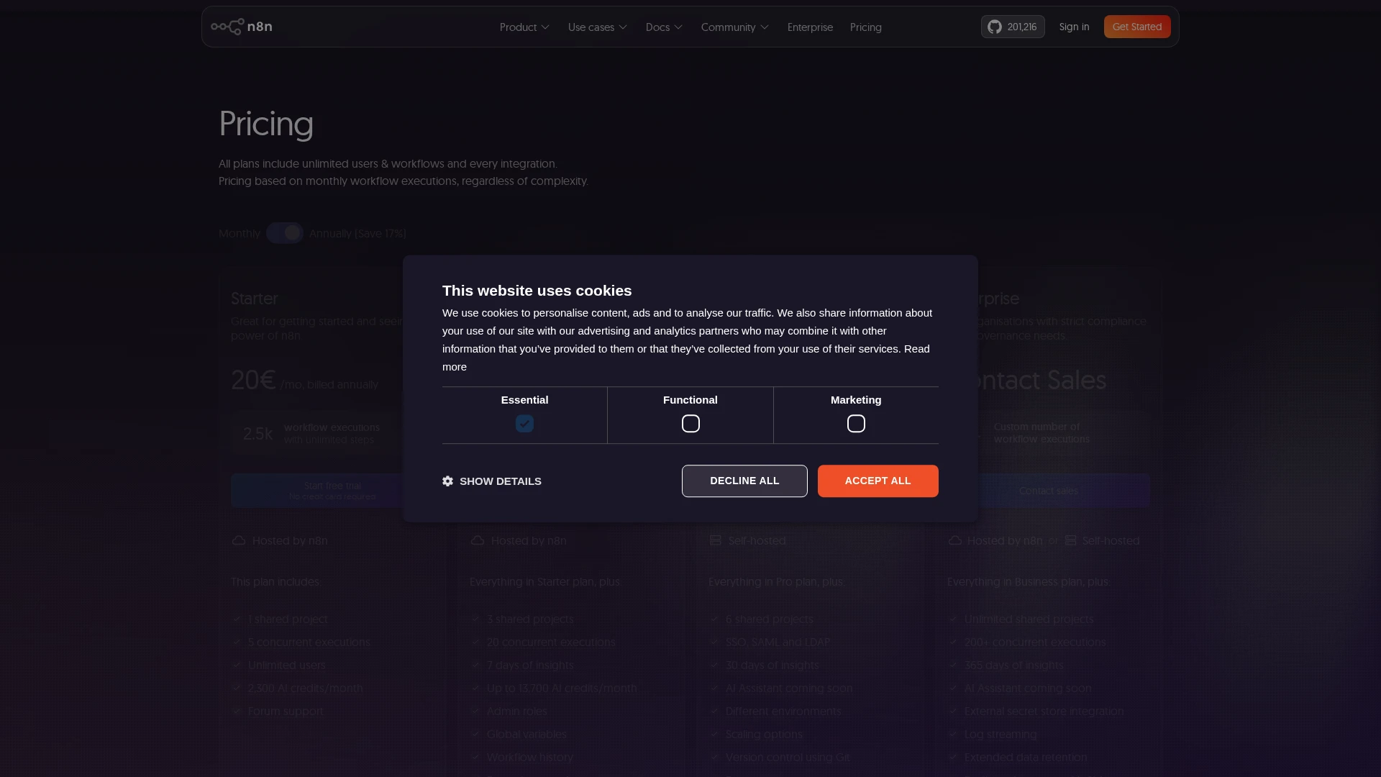Open the Enterprise nav item
1381x777 pixels.
tap(810, 27)
